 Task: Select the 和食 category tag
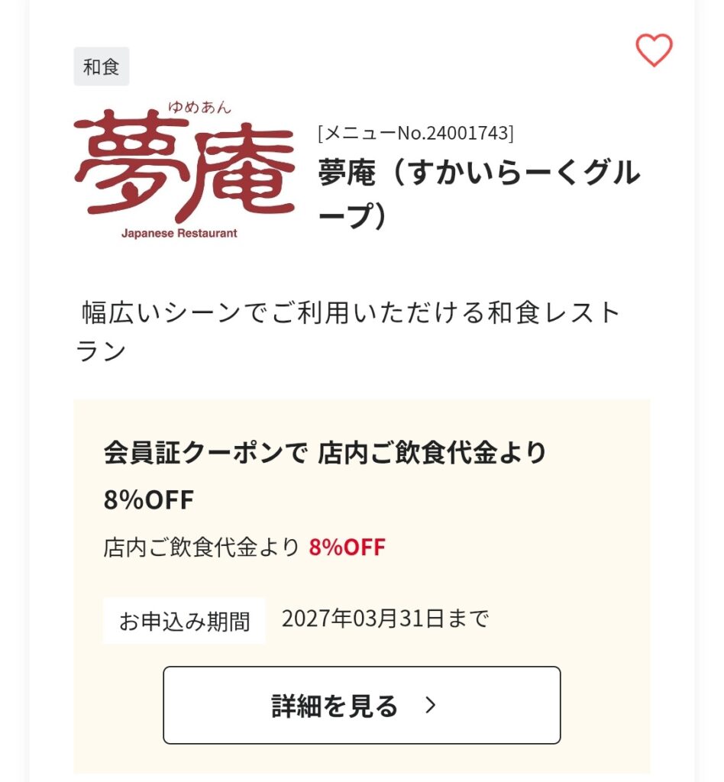(102, 66)
